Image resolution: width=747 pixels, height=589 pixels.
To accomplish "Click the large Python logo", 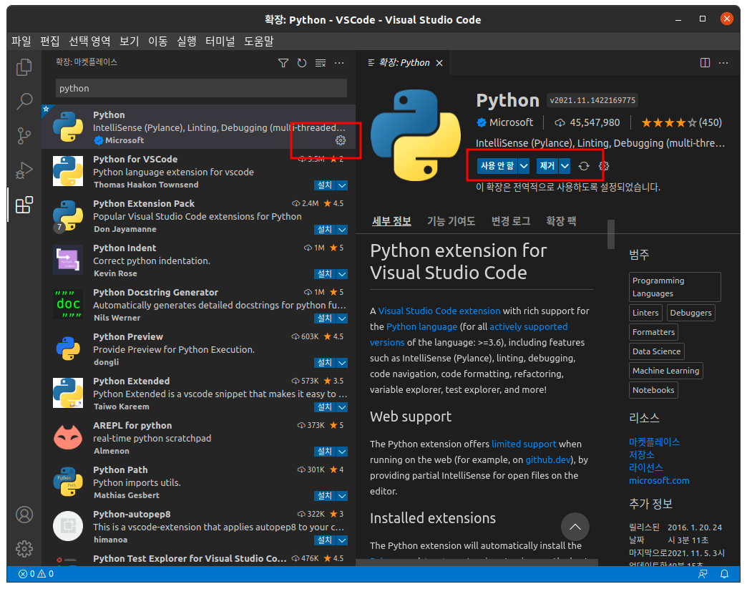I will click(416, 135).
